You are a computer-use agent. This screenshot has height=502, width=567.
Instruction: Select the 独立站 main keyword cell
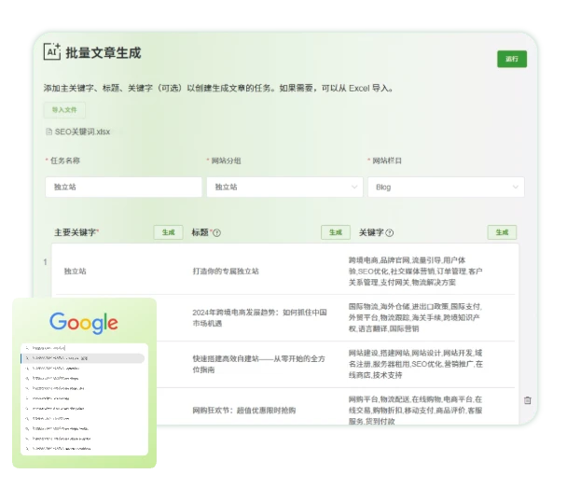tap(76, 272)
